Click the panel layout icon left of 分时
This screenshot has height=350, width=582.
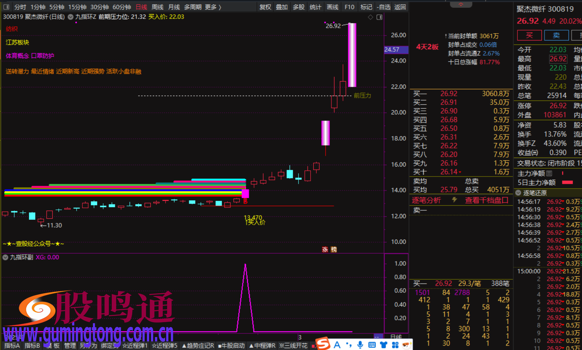6,7
